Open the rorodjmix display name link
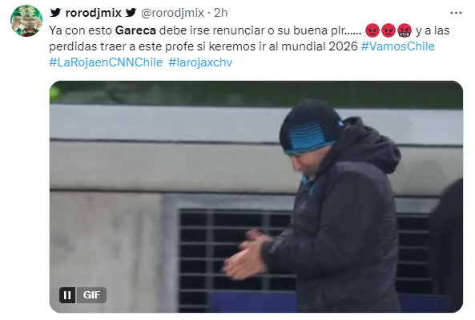This screenshot has height=320, width=475. tap(93, 13)
